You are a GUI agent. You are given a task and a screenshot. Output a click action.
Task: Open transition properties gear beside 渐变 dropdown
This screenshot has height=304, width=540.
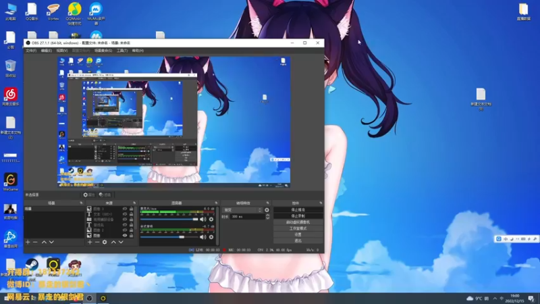[x=267, y=210]
